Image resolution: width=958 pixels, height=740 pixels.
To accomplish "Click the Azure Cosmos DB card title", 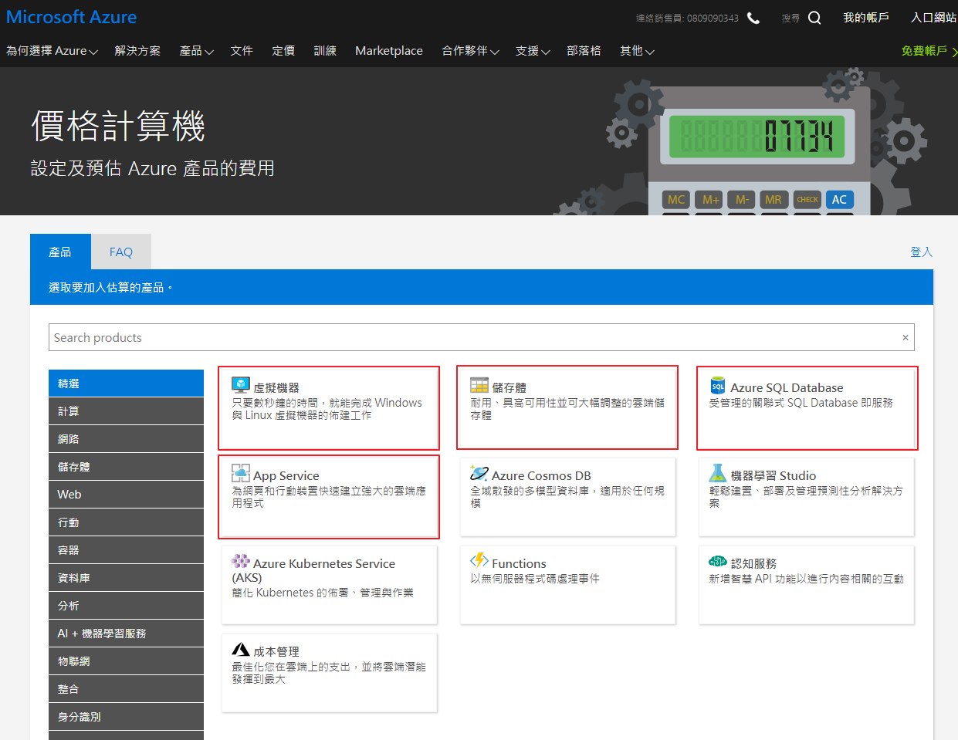I will coord(541,475).
